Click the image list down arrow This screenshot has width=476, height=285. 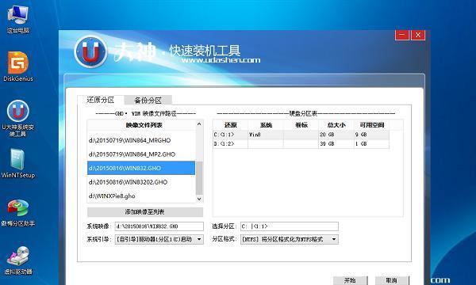pyautogui.click(x=199, y=199)
